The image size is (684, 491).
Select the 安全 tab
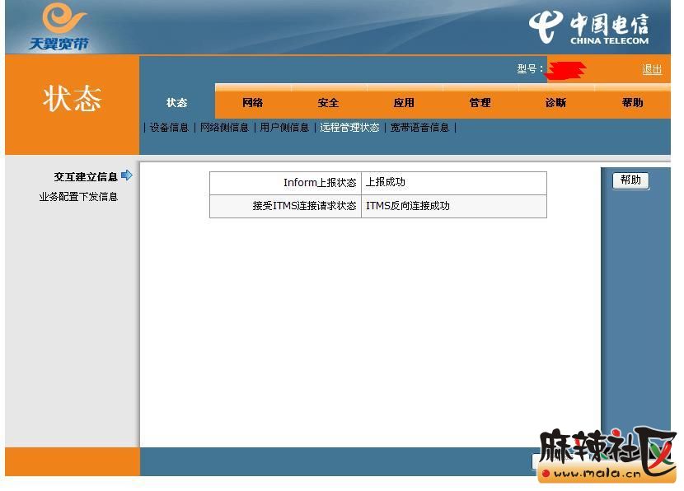pos(329,103)
